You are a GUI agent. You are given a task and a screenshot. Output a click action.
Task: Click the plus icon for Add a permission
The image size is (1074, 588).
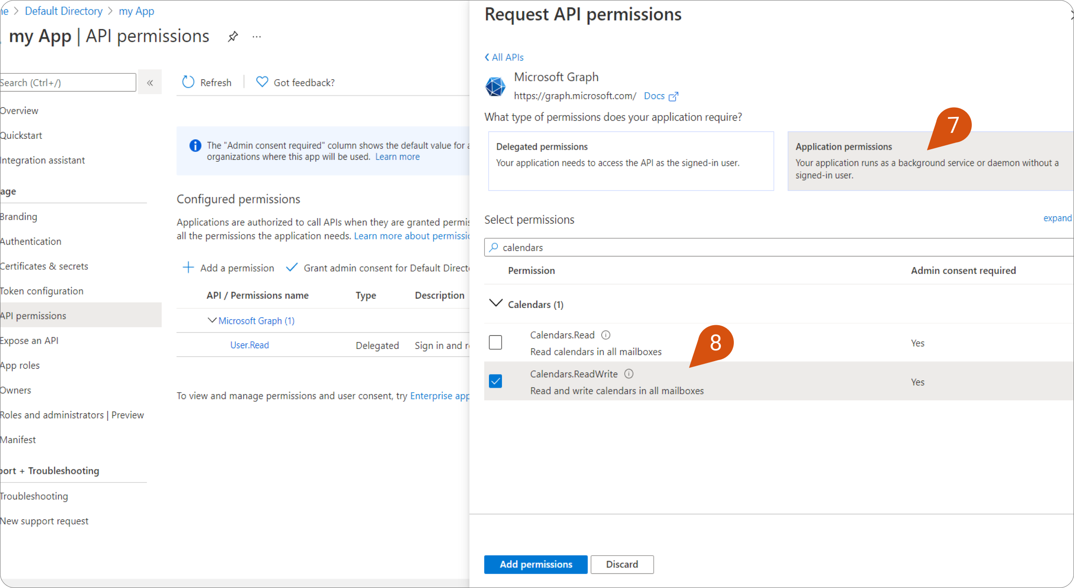pyautogui.click(x=188, y=267)
